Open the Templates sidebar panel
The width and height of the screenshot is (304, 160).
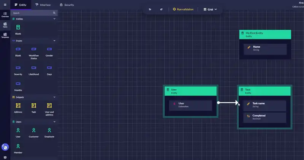click(x=5, y=35)
